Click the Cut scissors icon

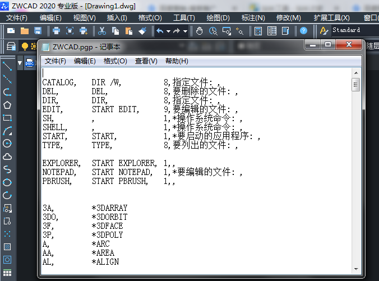point(102,30)
